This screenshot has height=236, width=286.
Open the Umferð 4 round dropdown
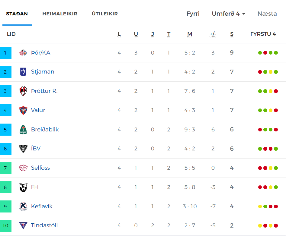[228, 14]
